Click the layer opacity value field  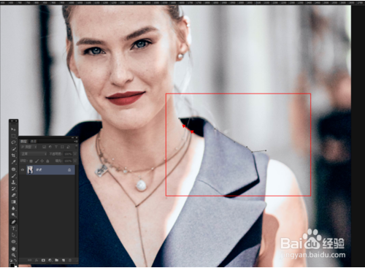pyautogui.click(x=68, y=154)
